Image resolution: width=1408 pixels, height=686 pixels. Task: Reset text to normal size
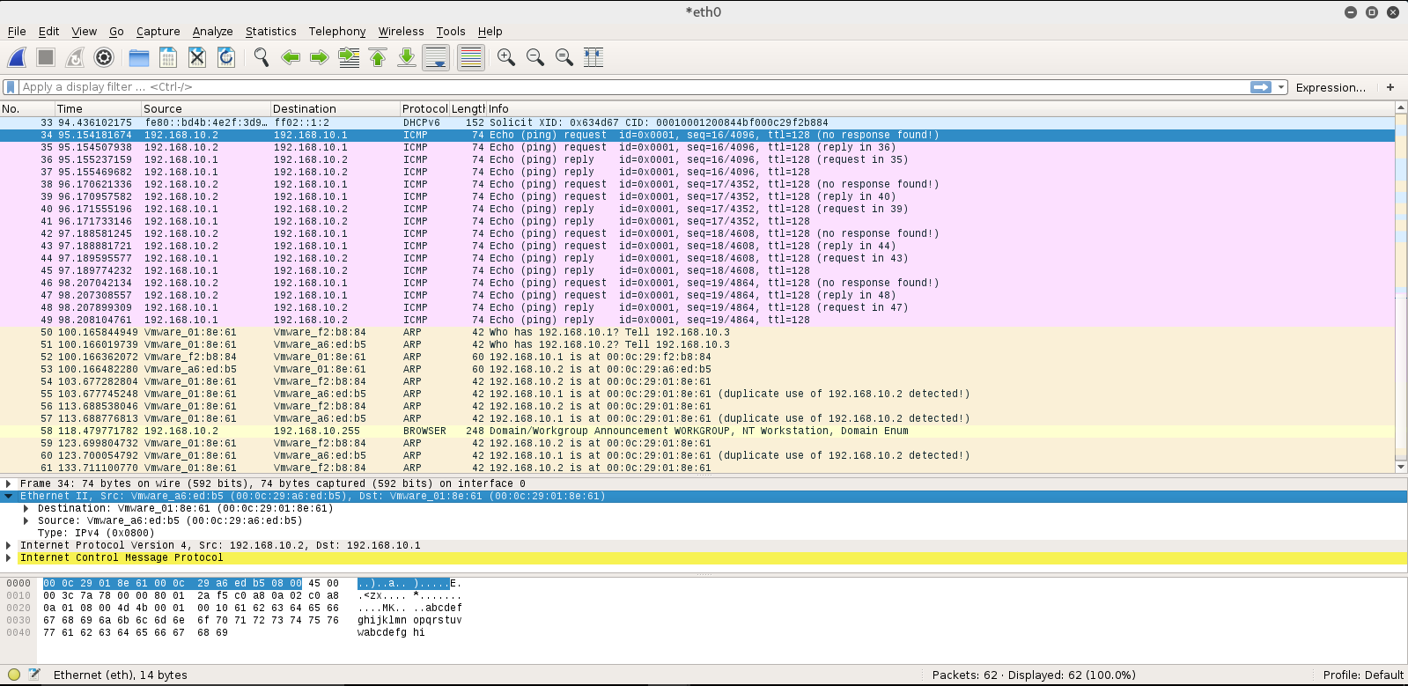[x=564, y=57]
